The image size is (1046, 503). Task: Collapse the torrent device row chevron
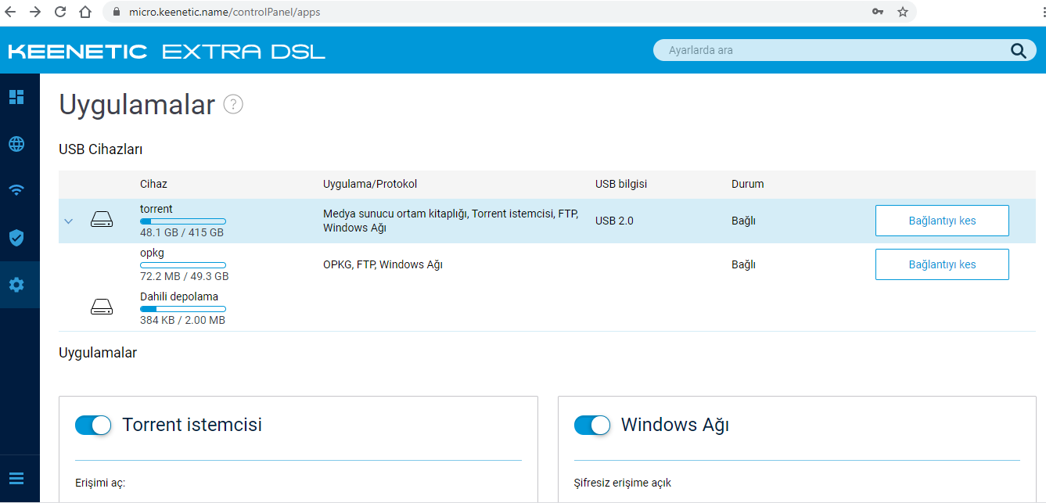point(68,221)
